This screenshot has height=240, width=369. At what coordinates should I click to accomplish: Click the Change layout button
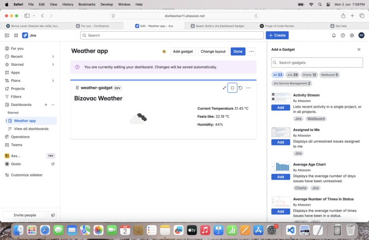point(213,51)
